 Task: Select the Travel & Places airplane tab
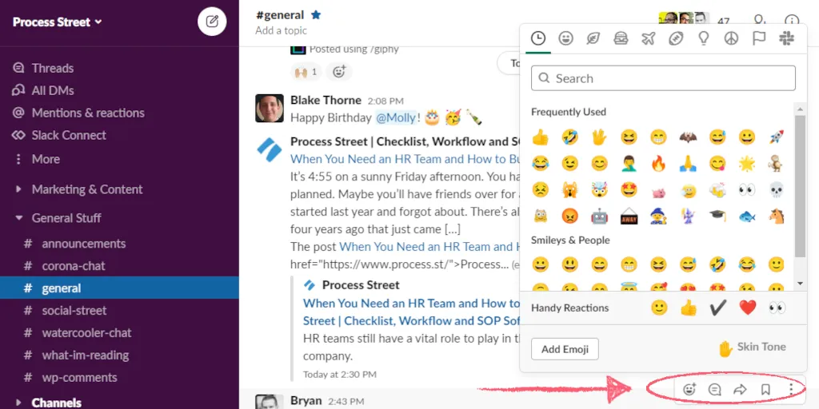648,38
